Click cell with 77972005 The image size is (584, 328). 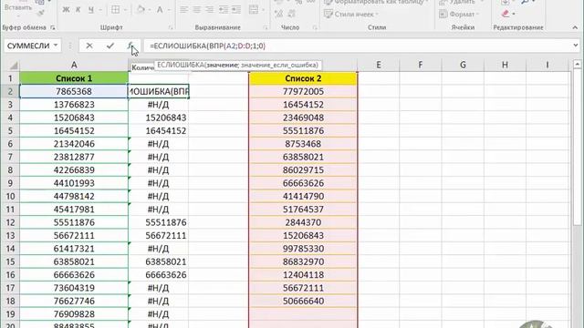[303, 91]
